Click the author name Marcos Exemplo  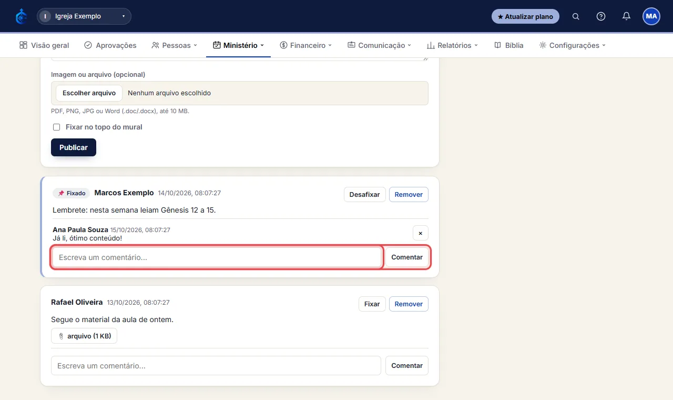(x=124, y=193)
